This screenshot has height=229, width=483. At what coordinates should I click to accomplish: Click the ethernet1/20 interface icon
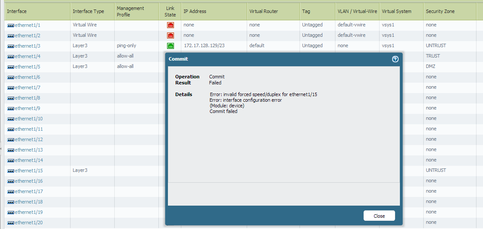[x=11, y=223]
